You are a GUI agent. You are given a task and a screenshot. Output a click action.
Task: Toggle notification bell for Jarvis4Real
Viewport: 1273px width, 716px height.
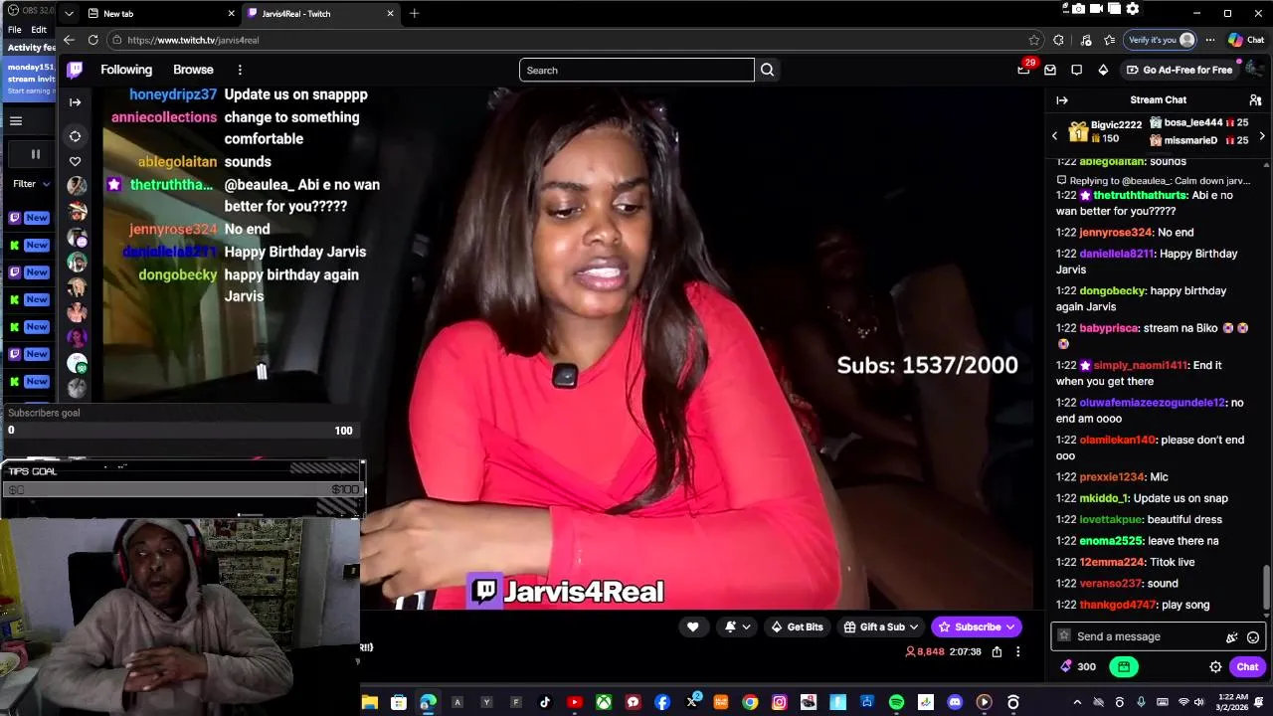point(731,626)
